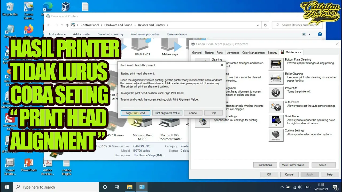Click Remove device in toolbar
Viewport: 342px width, 192px height.
pyautogui.click(x=177, y=34)
